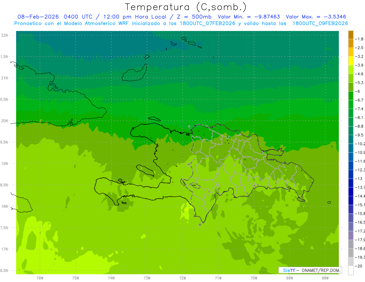Click the '1800UTC_09FEB2026' validity time
This screenshot has width=365, height=282.
(320, 23)
